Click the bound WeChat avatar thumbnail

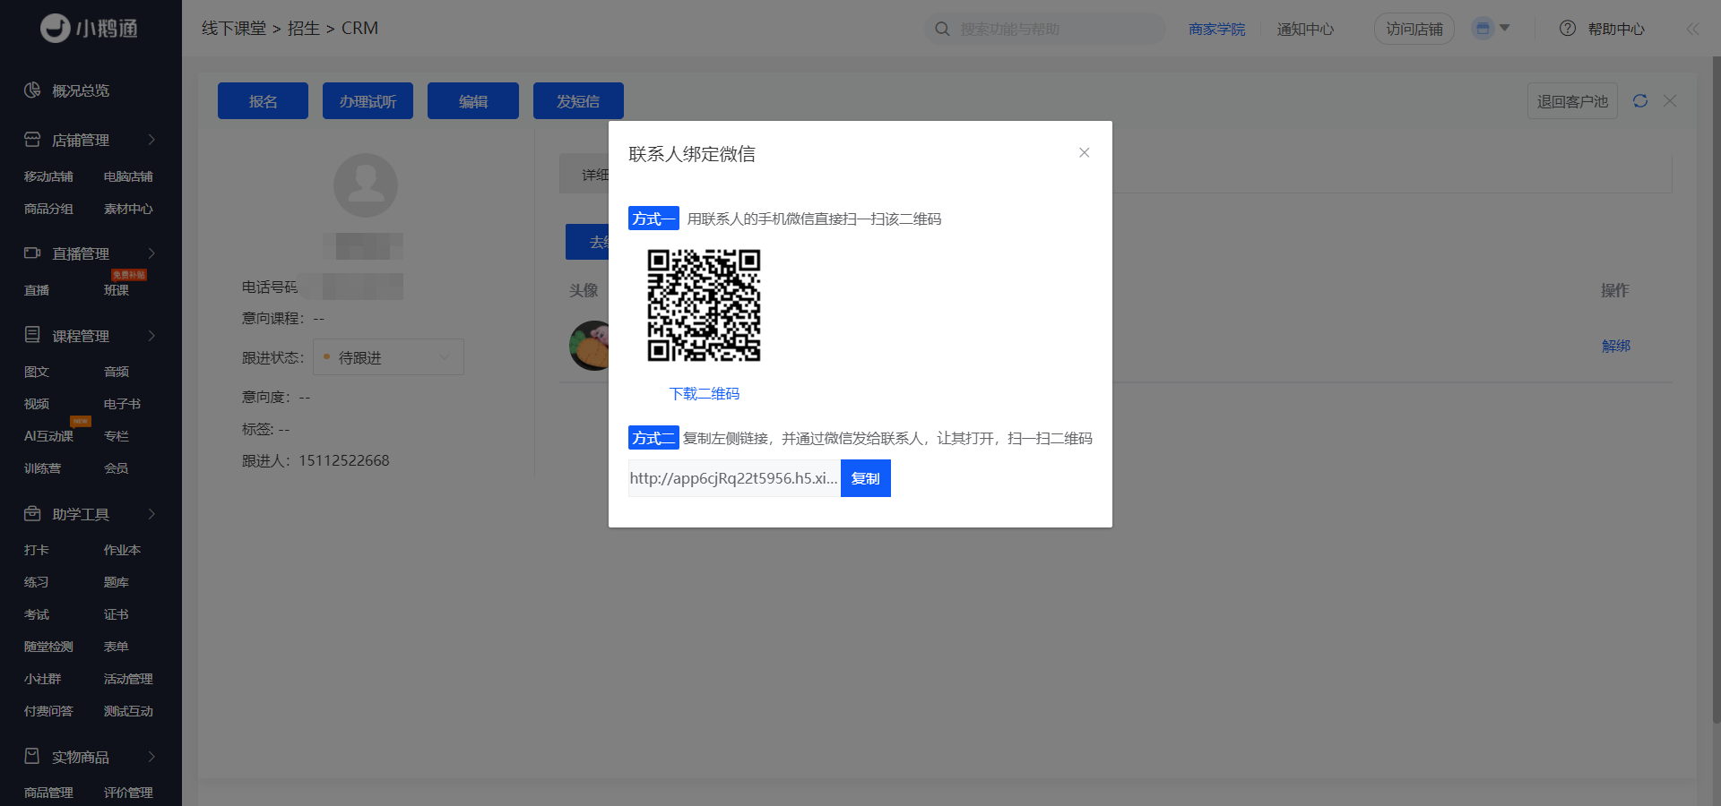point(589,346)
